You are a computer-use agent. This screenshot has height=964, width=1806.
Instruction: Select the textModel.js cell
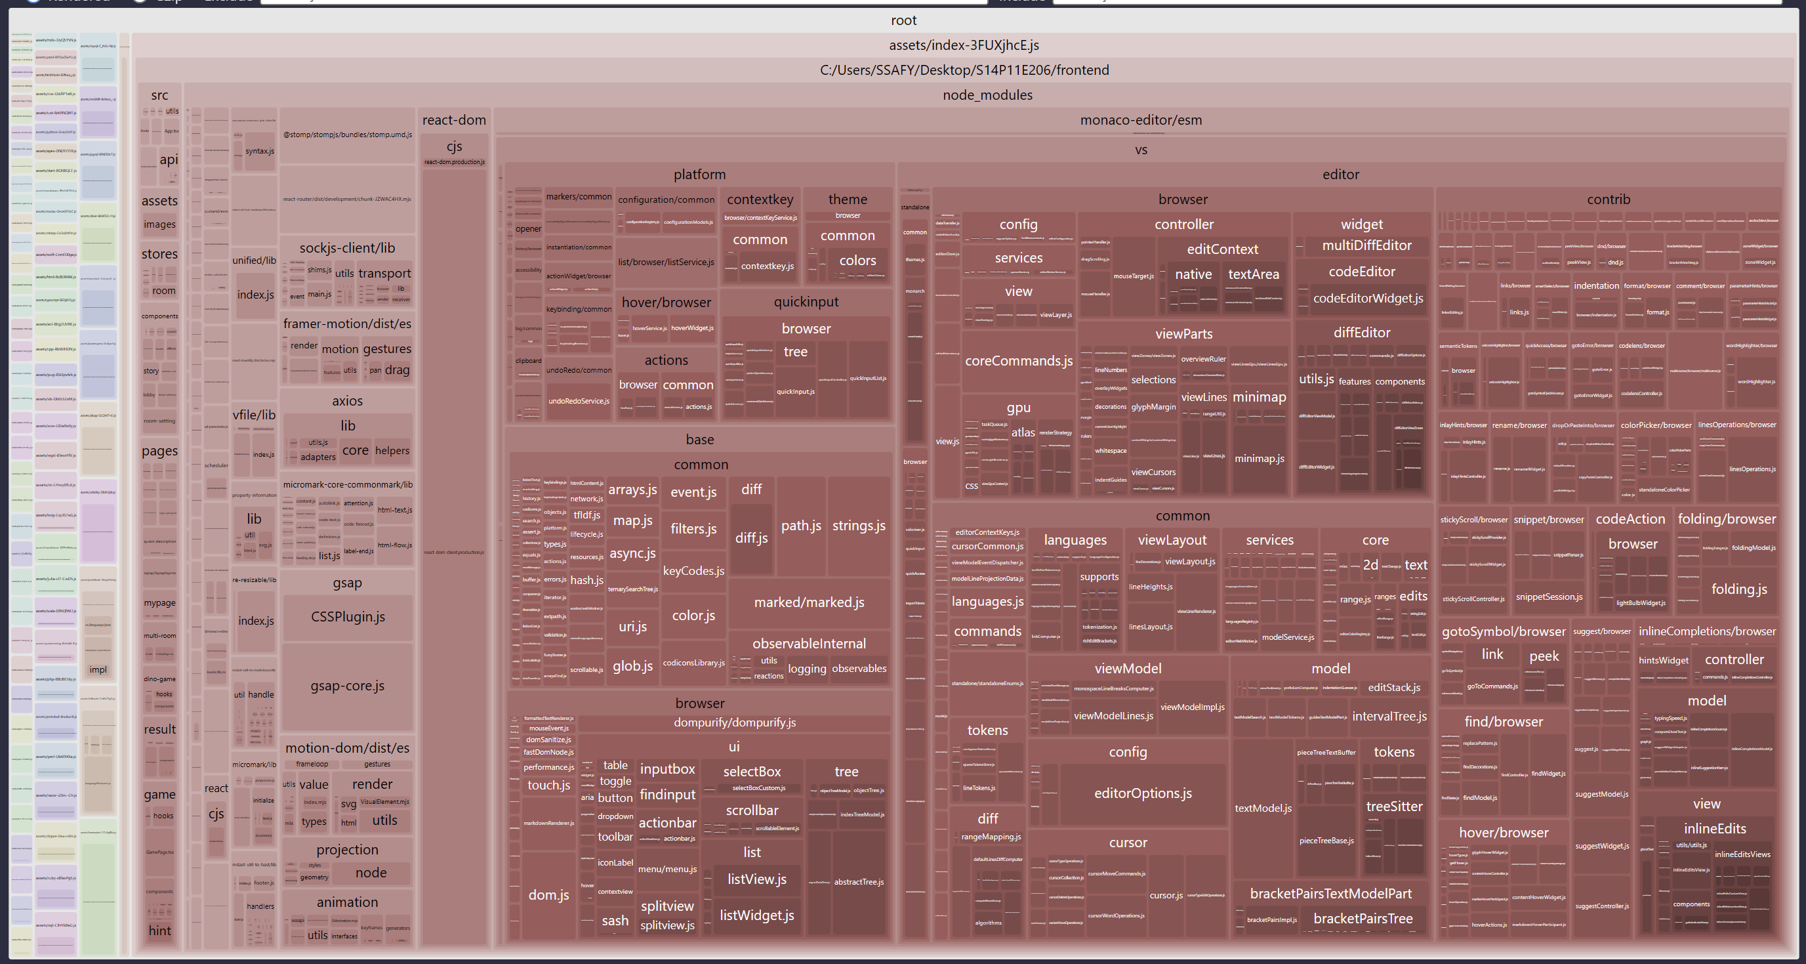pyautogui.click(x=1263, y=808)
